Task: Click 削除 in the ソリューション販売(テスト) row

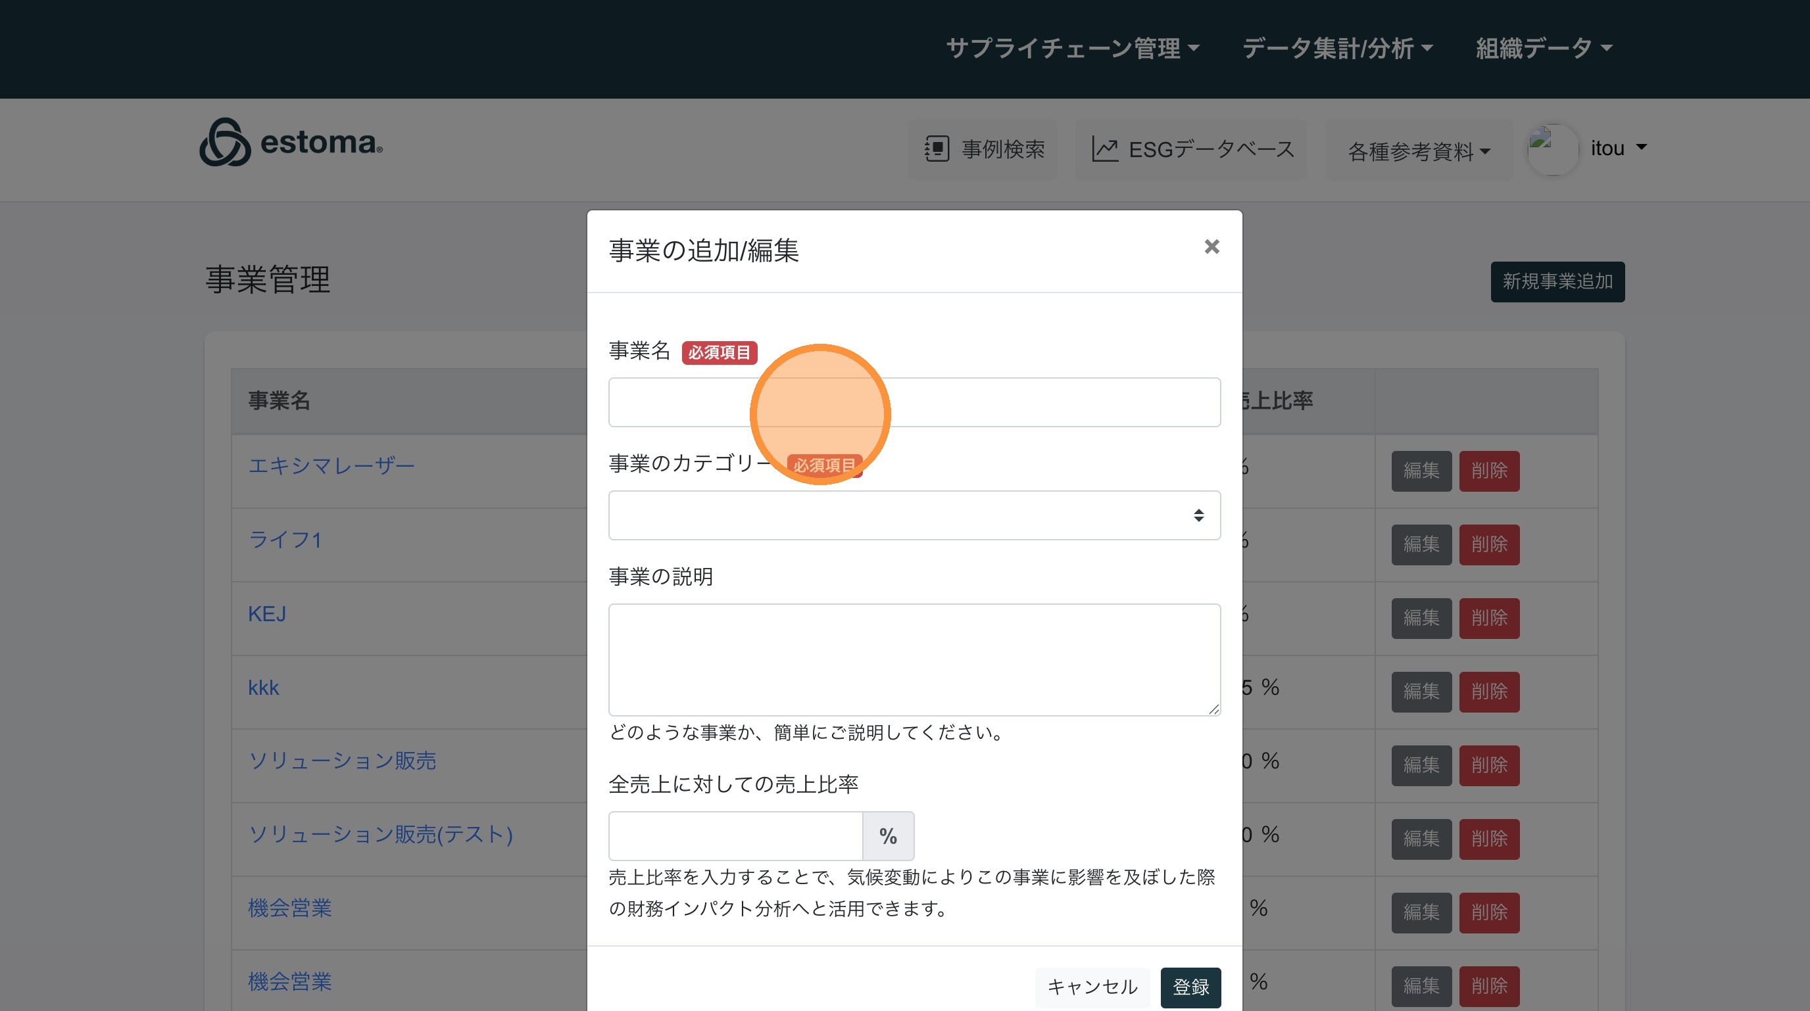Action: pyautogui.click(x=1489, y=839)
